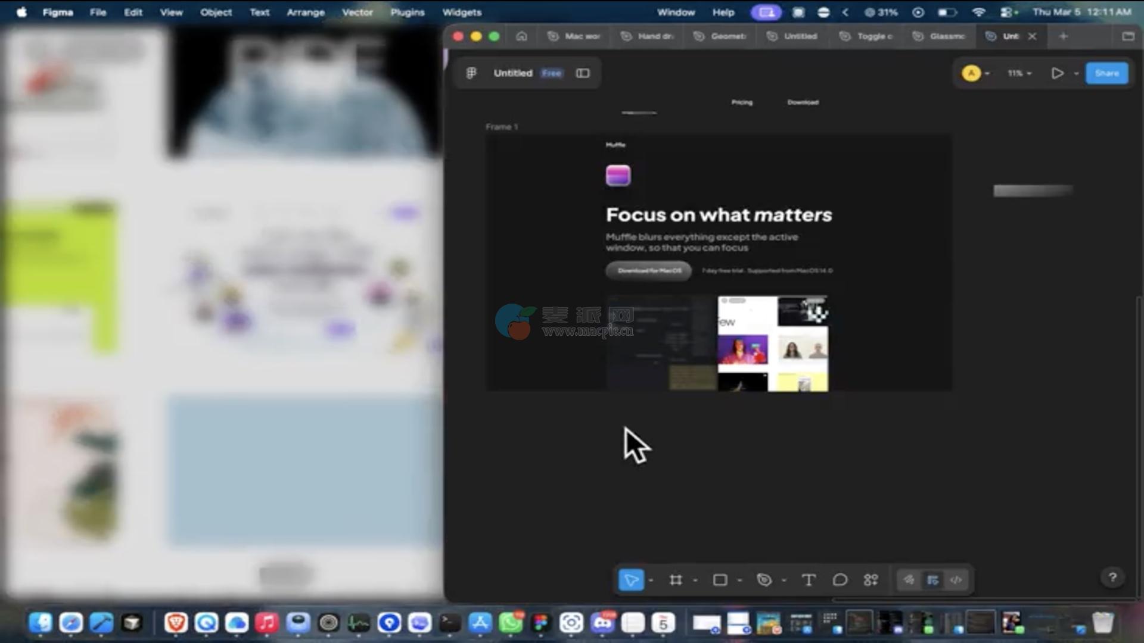Switch to Dev Mode code toggle

click(956, 580)
